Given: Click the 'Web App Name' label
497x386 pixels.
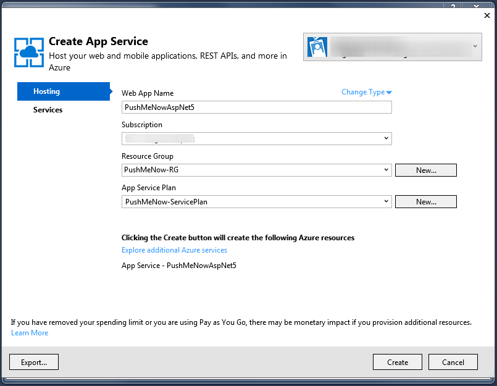Looking at the screenshot, I should [x=148, y=93].
